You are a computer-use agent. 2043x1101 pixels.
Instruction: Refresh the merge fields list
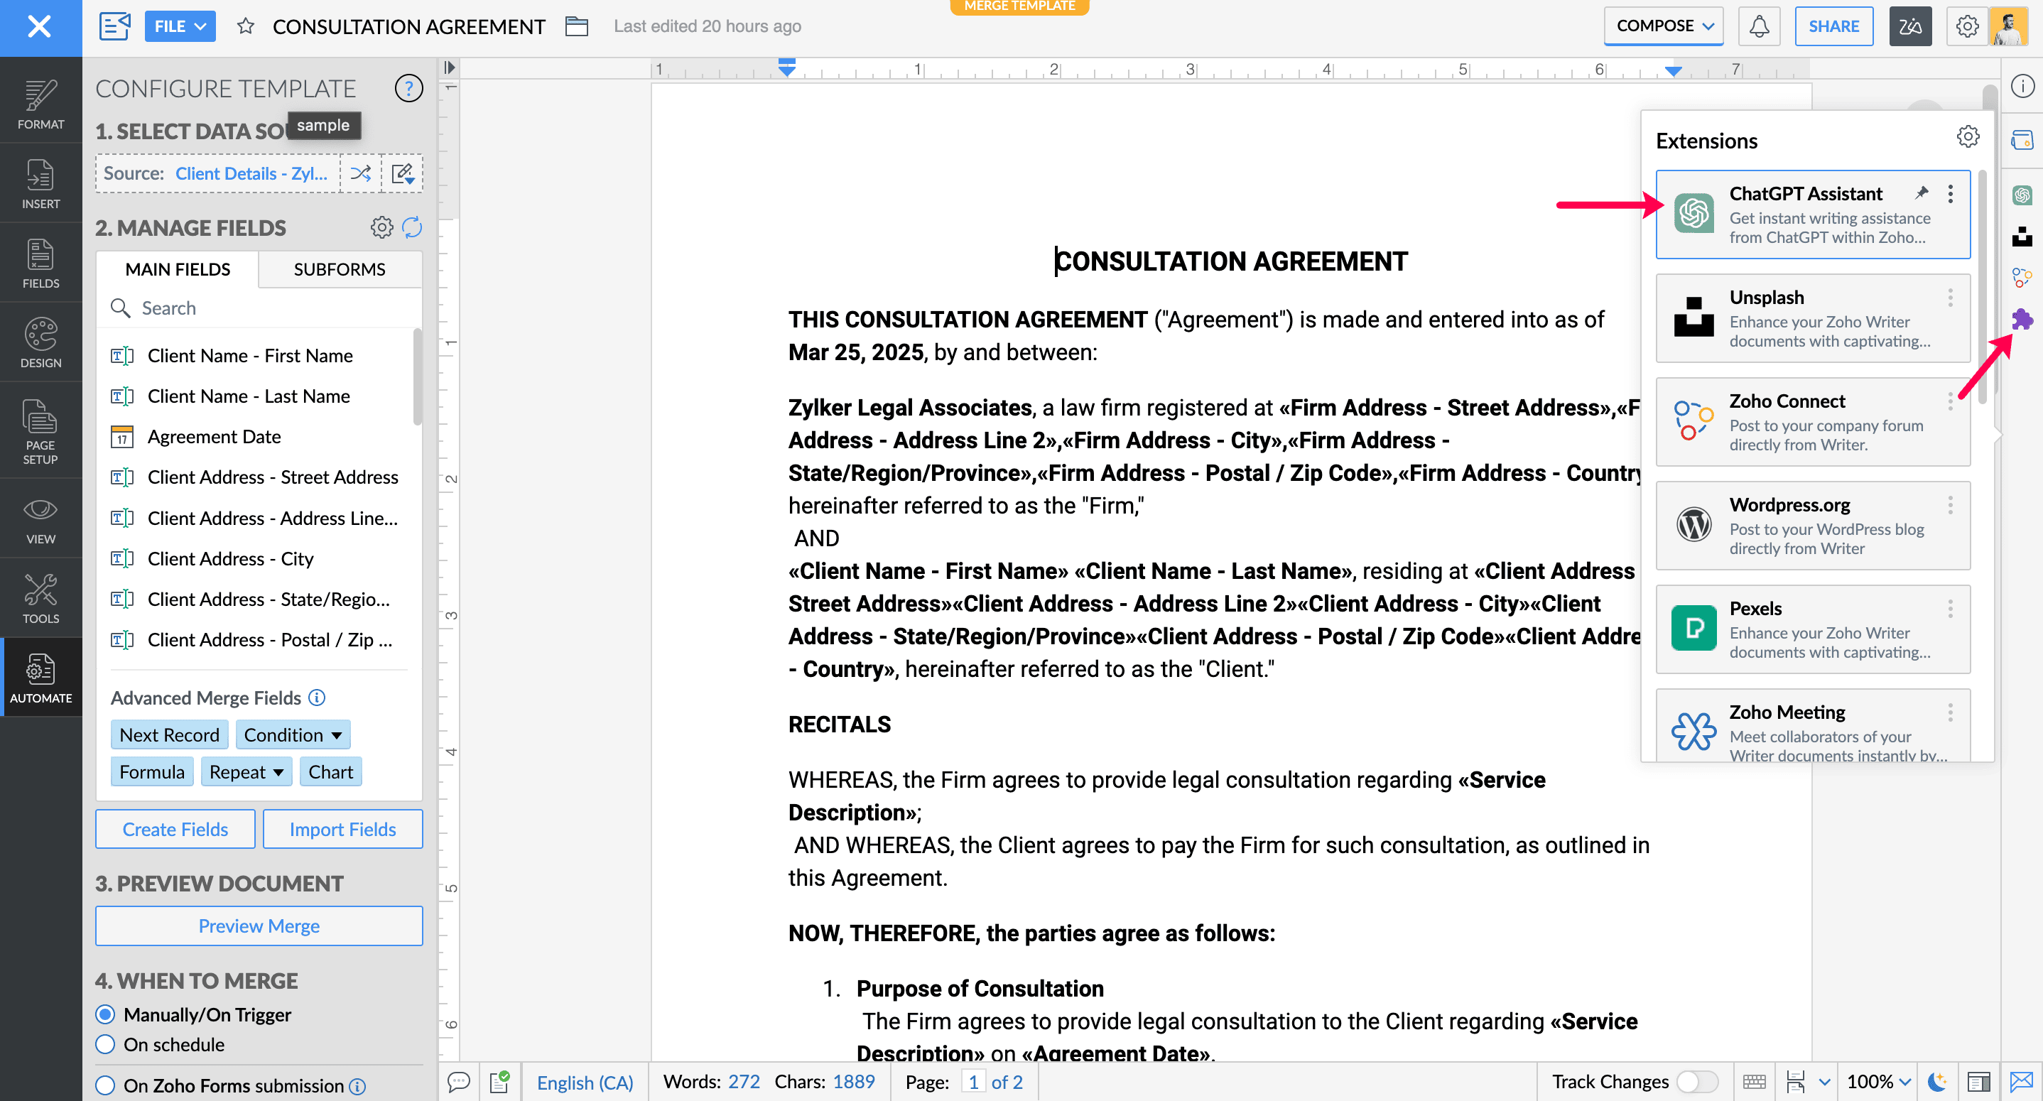click(x=411, y=227)
